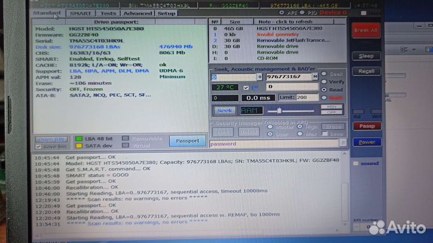Screen dimensions: 433x243
Task: Click the log line SMART status = GOOD
Action: pyautogui.click(x=97, y=175)
